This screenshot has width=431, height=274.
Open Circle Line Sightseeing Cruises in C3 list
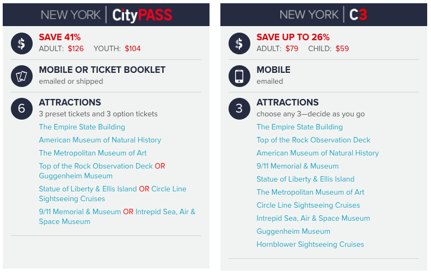(x=308, y=205)
